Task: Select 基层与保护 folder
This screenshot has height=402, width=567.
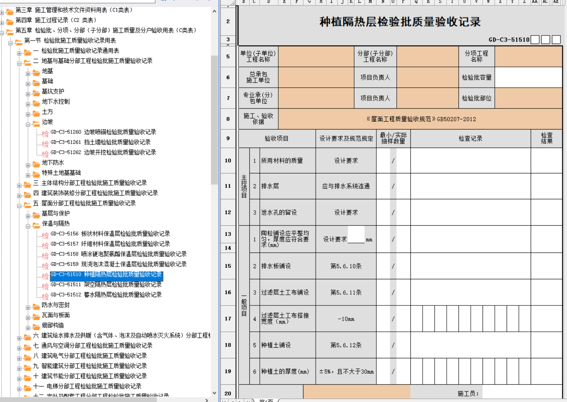Action: point(56,213)
